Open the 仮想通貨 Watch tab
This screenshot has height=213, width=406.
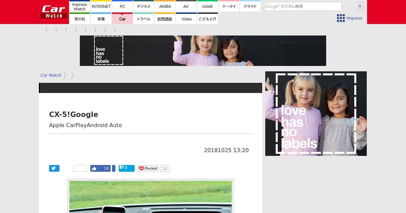(165, 19)
